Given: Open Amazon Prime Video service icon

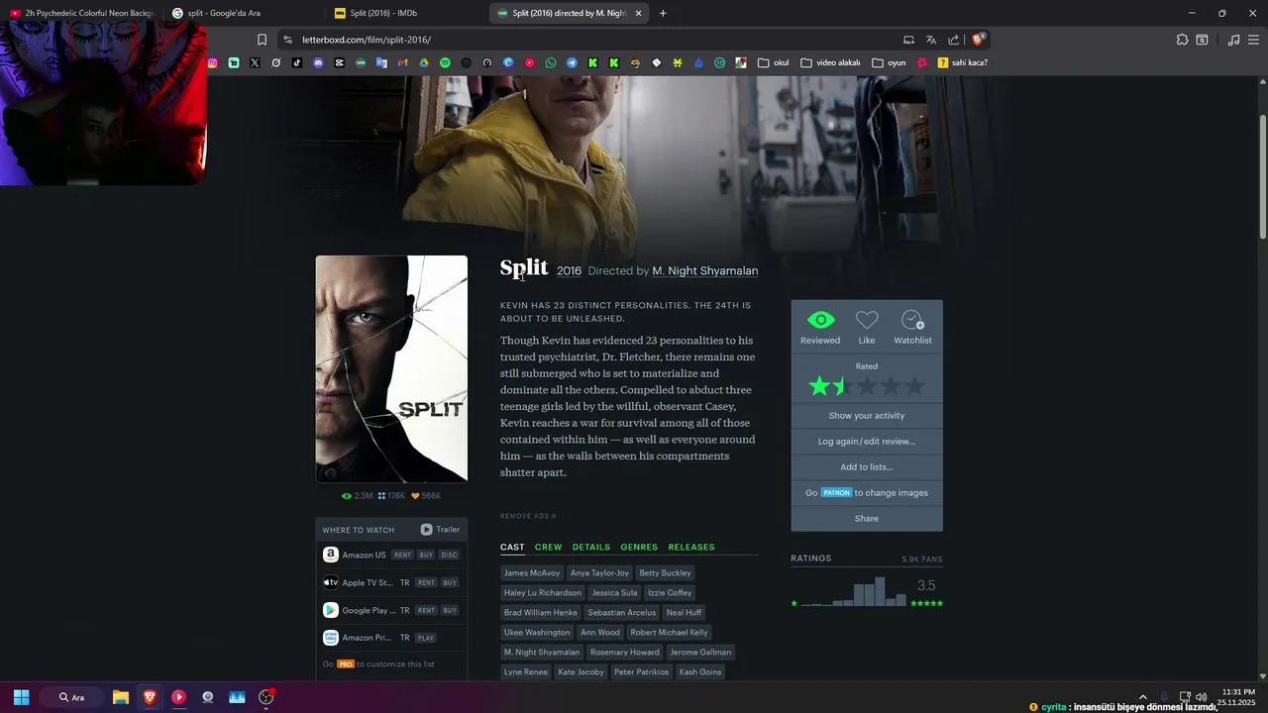Looking at the screenshot, I should point(331,638).
